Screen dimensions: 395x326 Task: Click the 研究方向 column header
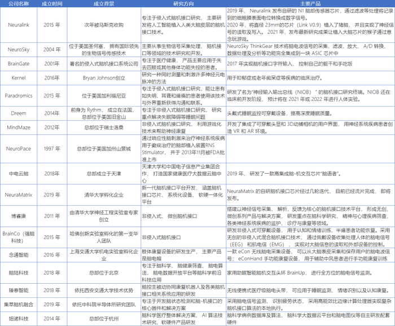(x=183, y=3)
